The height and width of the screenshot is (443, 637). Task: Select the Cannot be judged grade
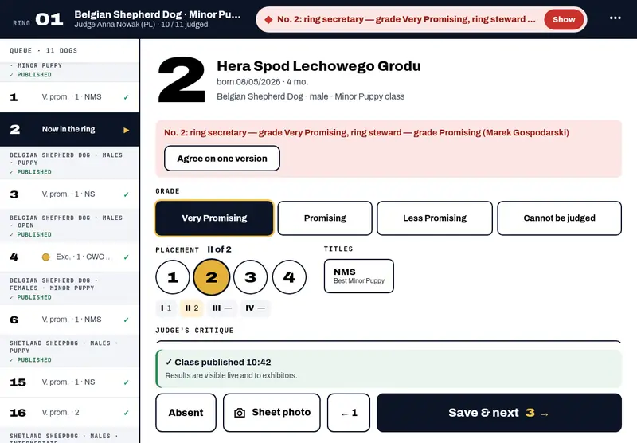[560, 218]
